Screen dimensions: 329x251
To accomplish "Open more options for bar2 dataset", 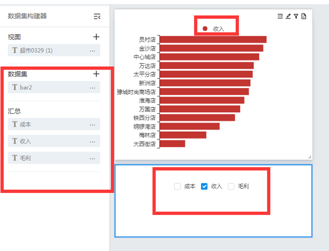I will pos(92,88).
